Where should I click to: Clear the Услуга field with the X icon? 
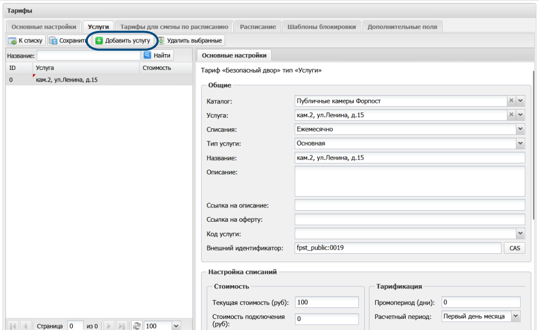pyautogui.click(x=511, y=115)
